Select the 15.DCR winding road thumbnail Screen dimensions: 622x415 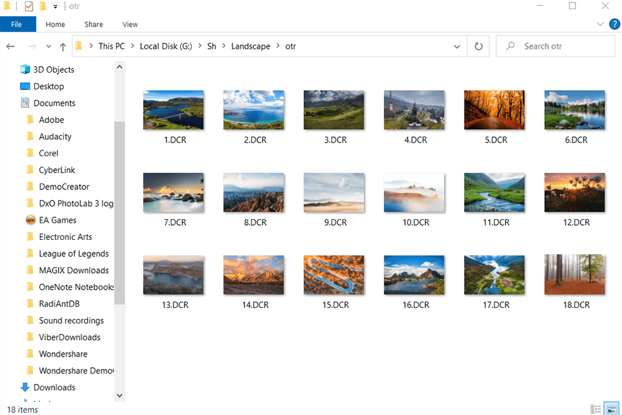coord(334,275)
